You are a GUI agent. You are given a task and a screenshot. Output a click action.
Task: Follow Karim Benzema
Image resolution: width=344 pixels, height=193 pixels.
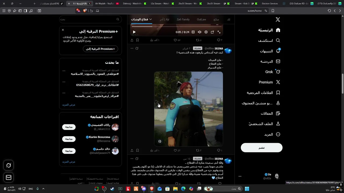click(x=69, y=139)
